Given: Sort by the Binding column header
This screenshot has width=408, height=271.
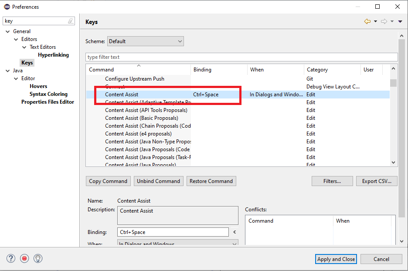Looking at the screenshot, I should 219,70.
